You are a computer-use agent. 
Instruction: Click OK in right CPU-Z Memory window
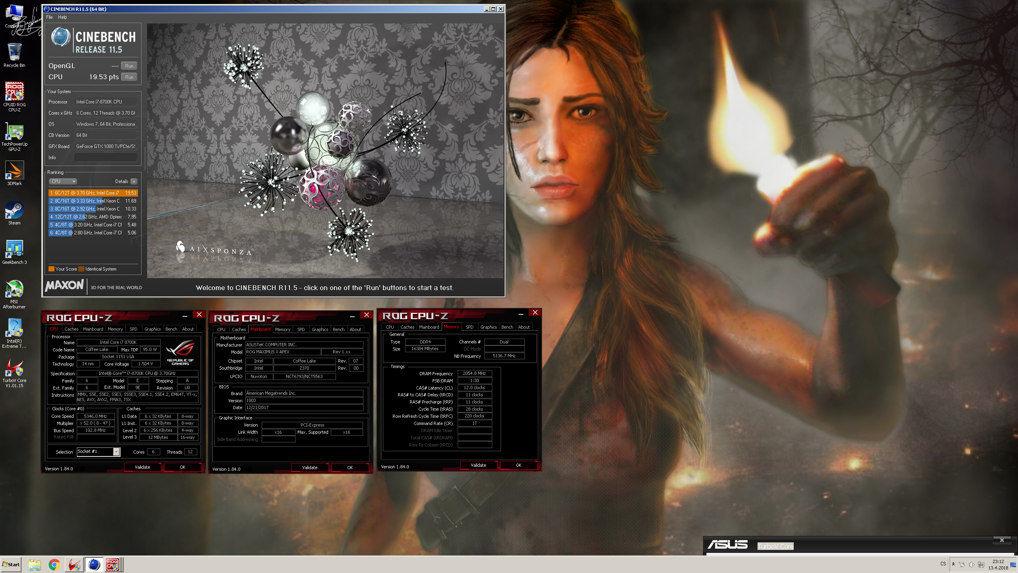(519, 465)
